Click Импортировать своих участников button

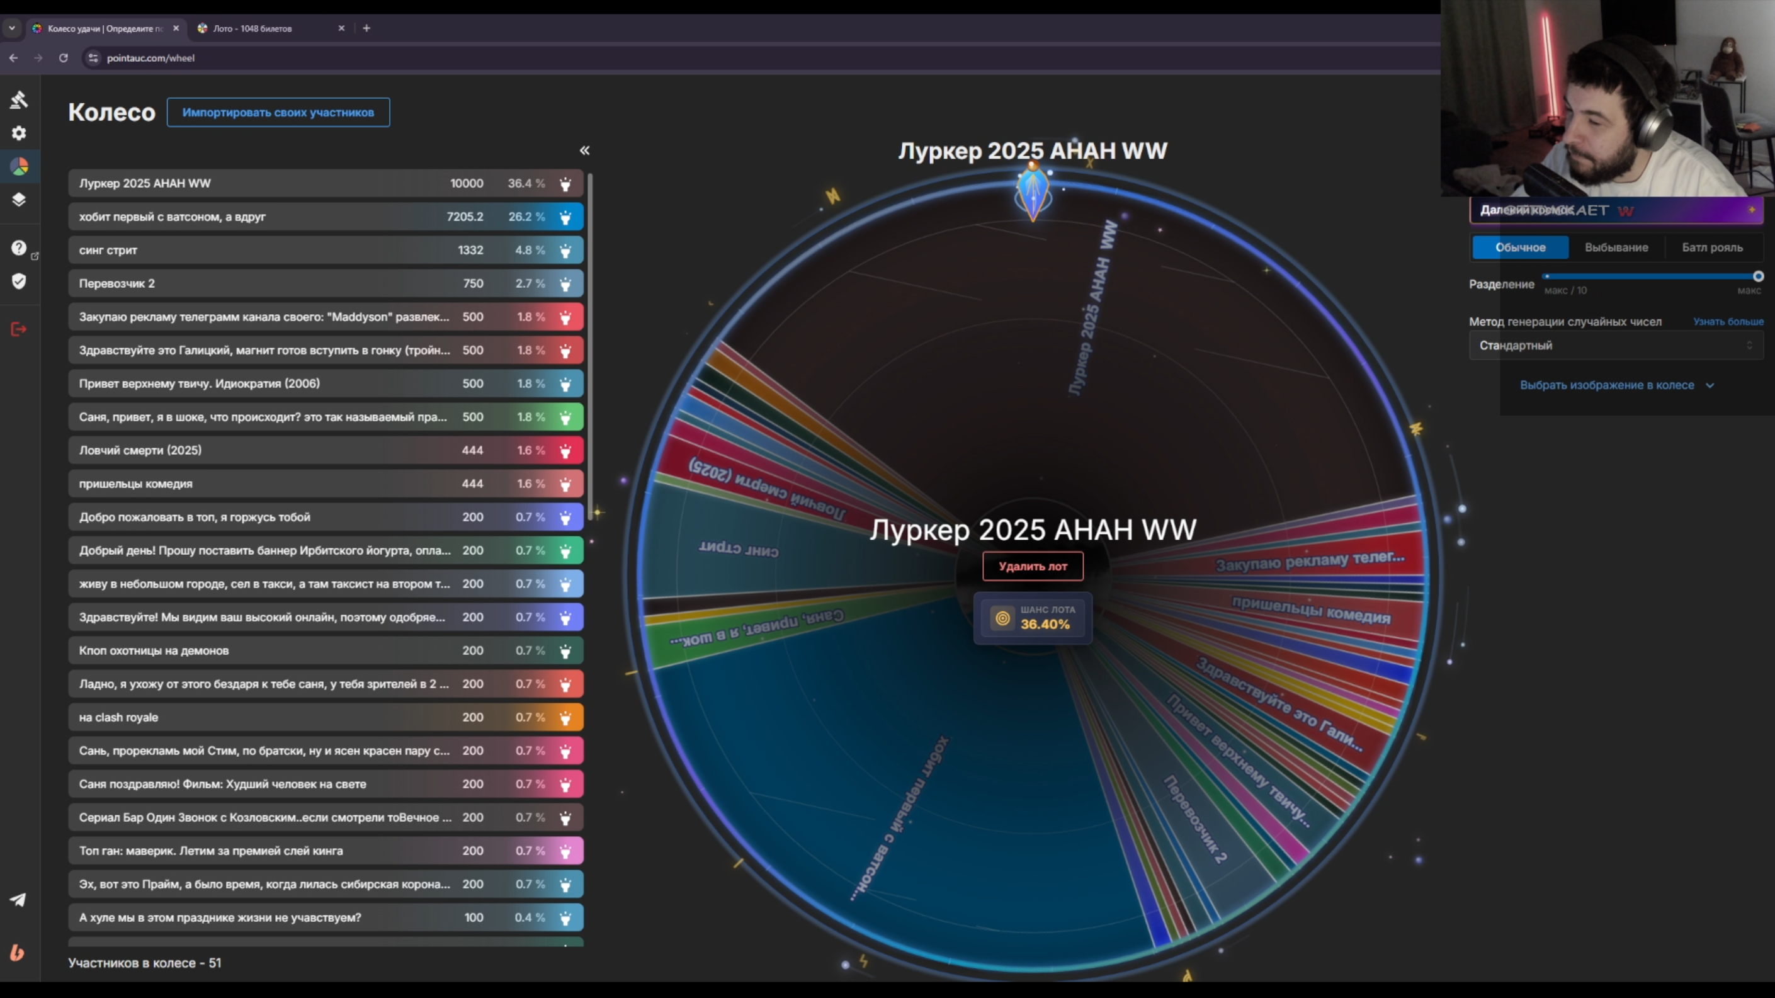278,112
